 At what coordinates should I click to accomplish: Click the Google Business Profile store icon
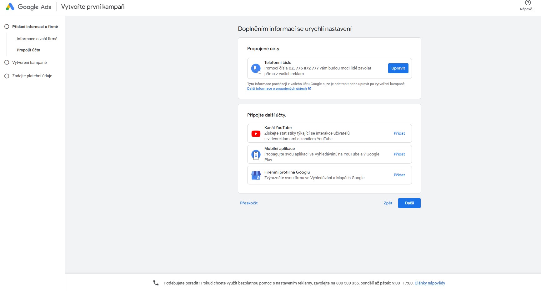[x=256, y=175]
